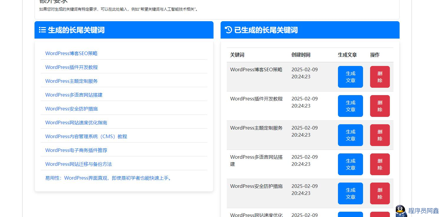Image resolution: width=440 pixels, height=217 pixels.
Task: Open the WordPress主题定制服务 keyword link
Action: click(x=71, y=81)
